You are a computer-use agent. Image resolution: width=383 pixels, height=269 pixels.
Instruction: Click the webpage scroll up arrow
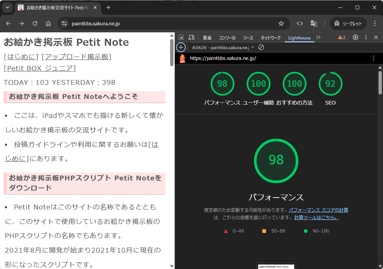[x=172, y=36]
